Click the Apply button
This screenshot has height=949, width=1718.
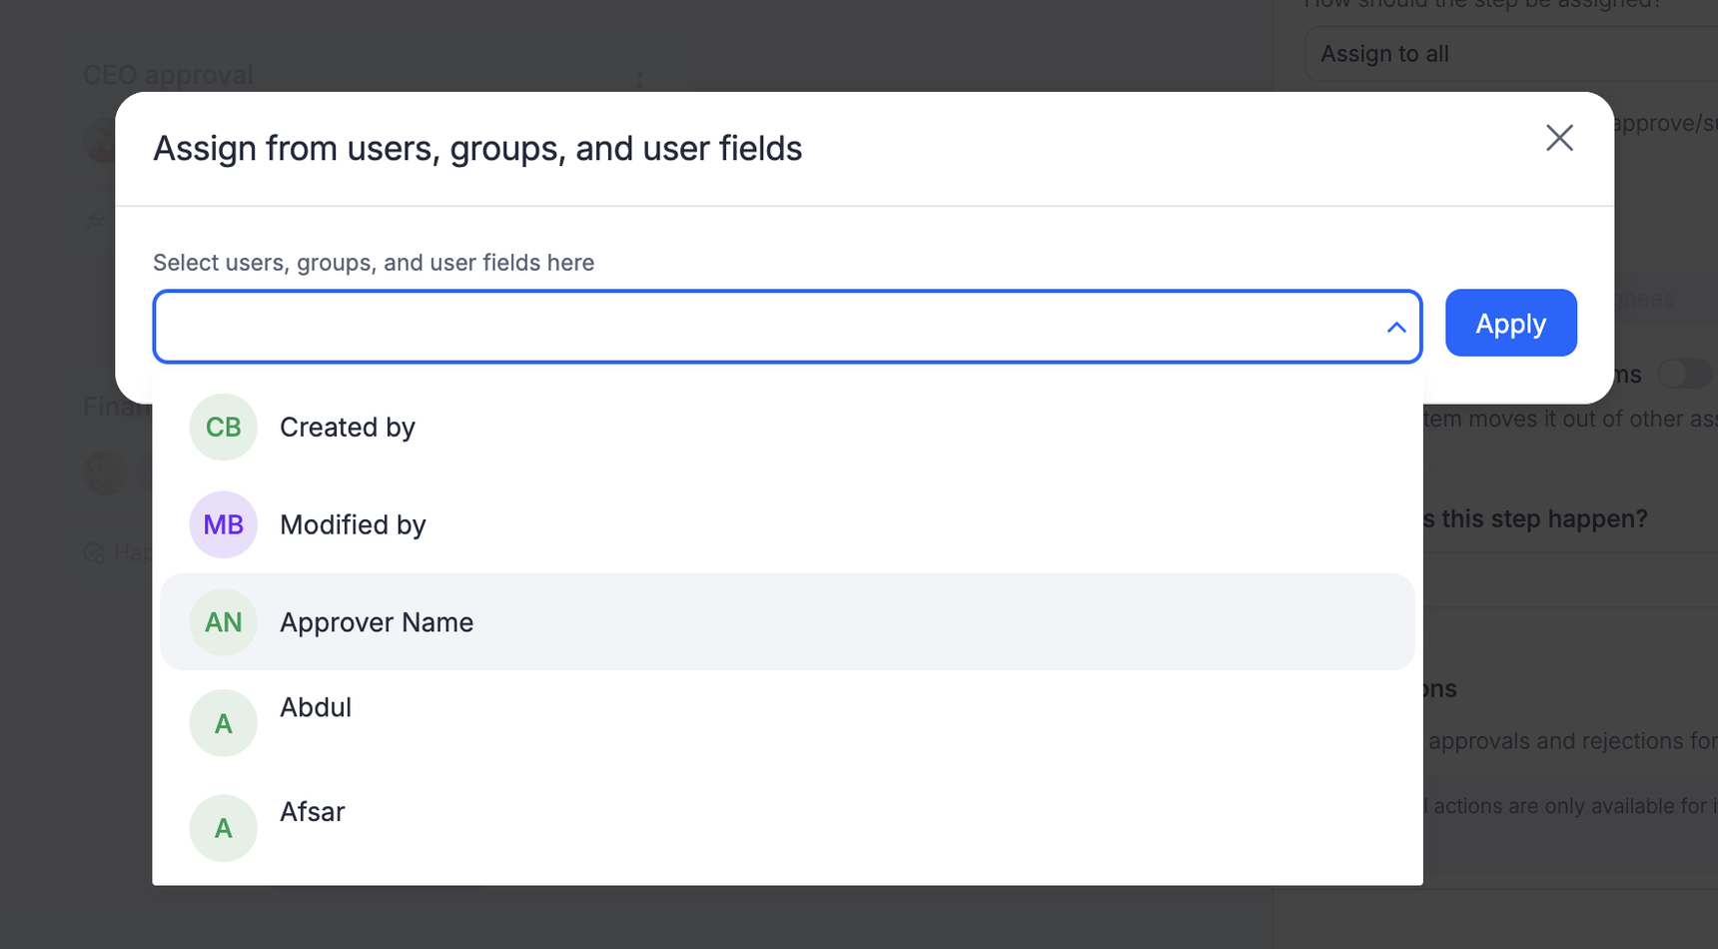(1510, 323)
